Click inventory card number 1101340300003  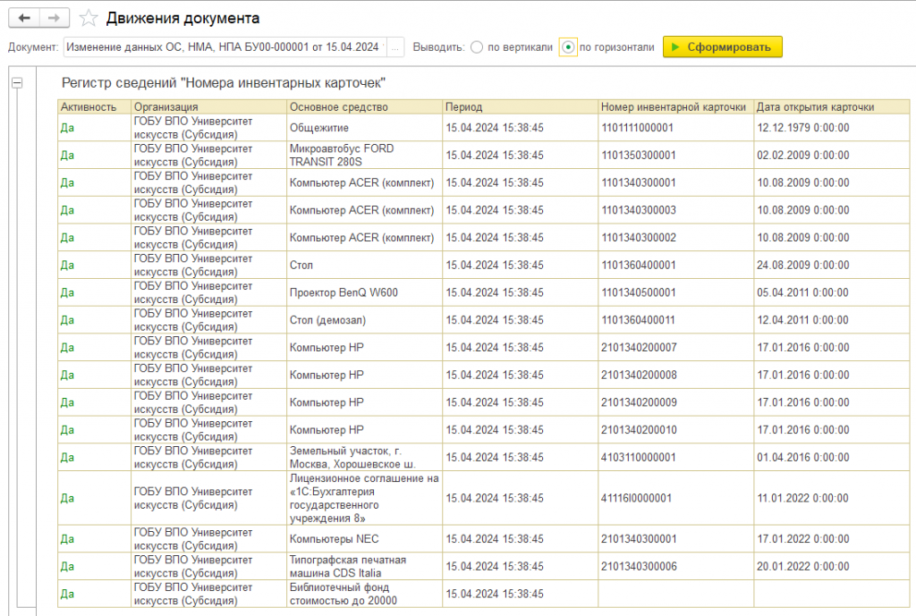676,210
